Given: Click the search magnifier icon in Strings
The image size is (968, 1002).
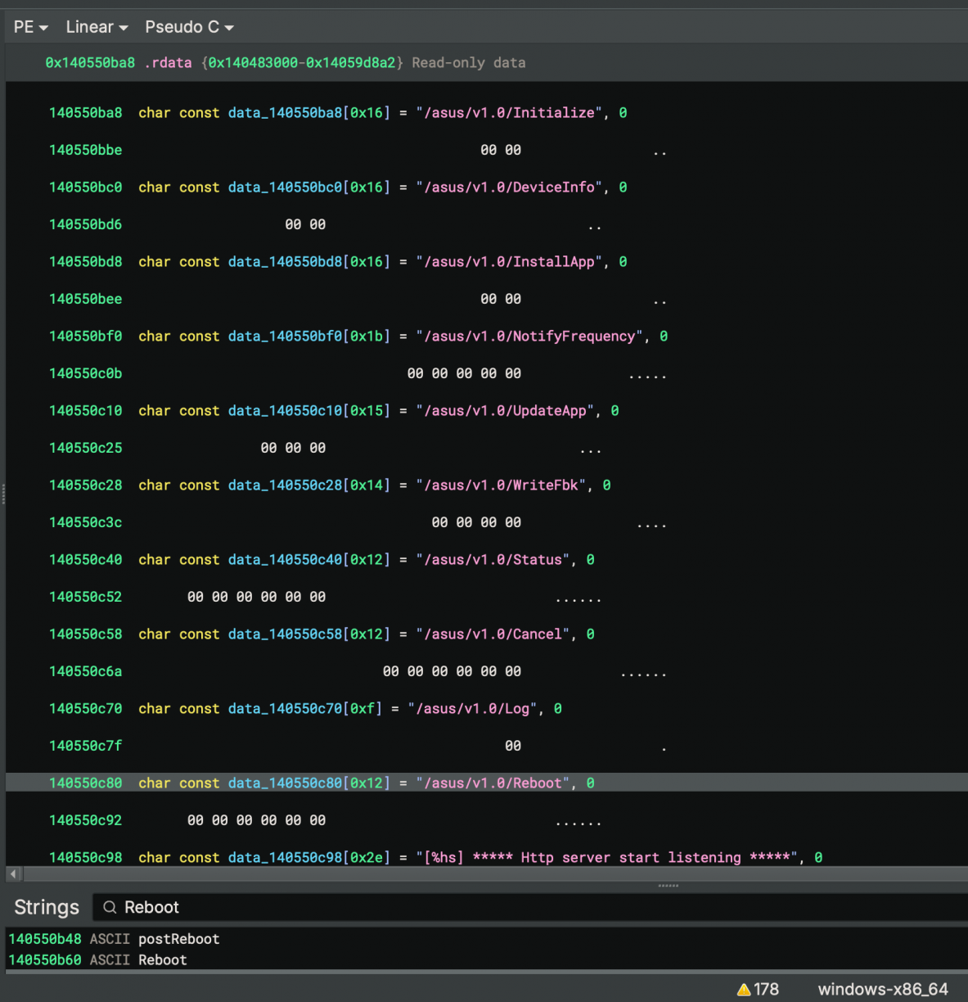Looking at the screenshot, I should [x=110, y=907].
